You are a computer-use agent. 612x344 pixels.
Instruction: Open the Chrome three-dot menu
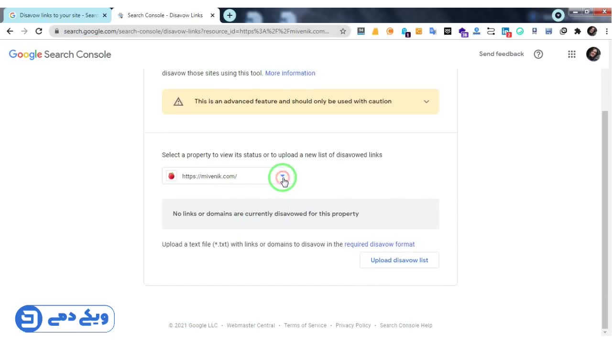coord(607,31)
